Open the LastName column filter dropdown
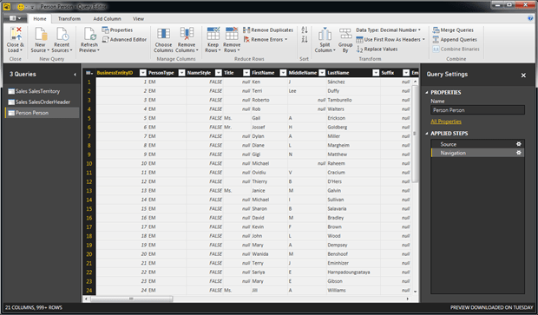 (376, 73)
